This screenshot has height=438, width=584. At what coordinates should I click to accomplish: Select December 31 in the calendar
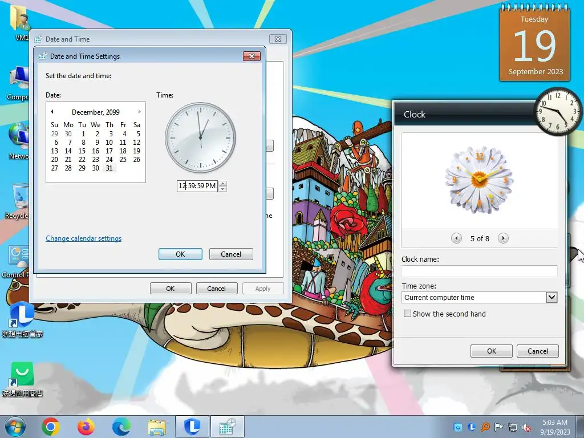pos(109,168)
